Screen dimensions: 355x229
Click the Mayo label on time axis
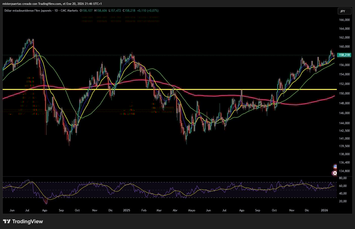pos(192,210)
